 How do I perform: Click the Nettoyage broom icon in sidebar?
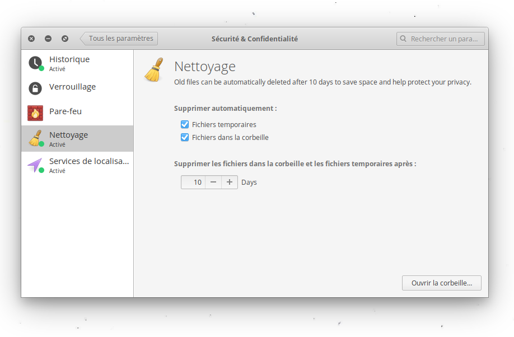coord(35,138)
